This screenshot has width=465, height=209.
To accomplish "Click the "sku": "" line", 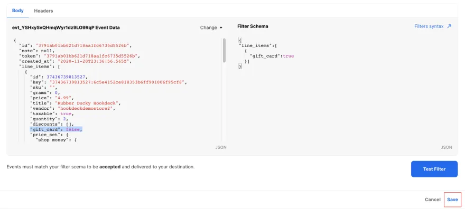I will pyautogui.click(x=43, y=88).
